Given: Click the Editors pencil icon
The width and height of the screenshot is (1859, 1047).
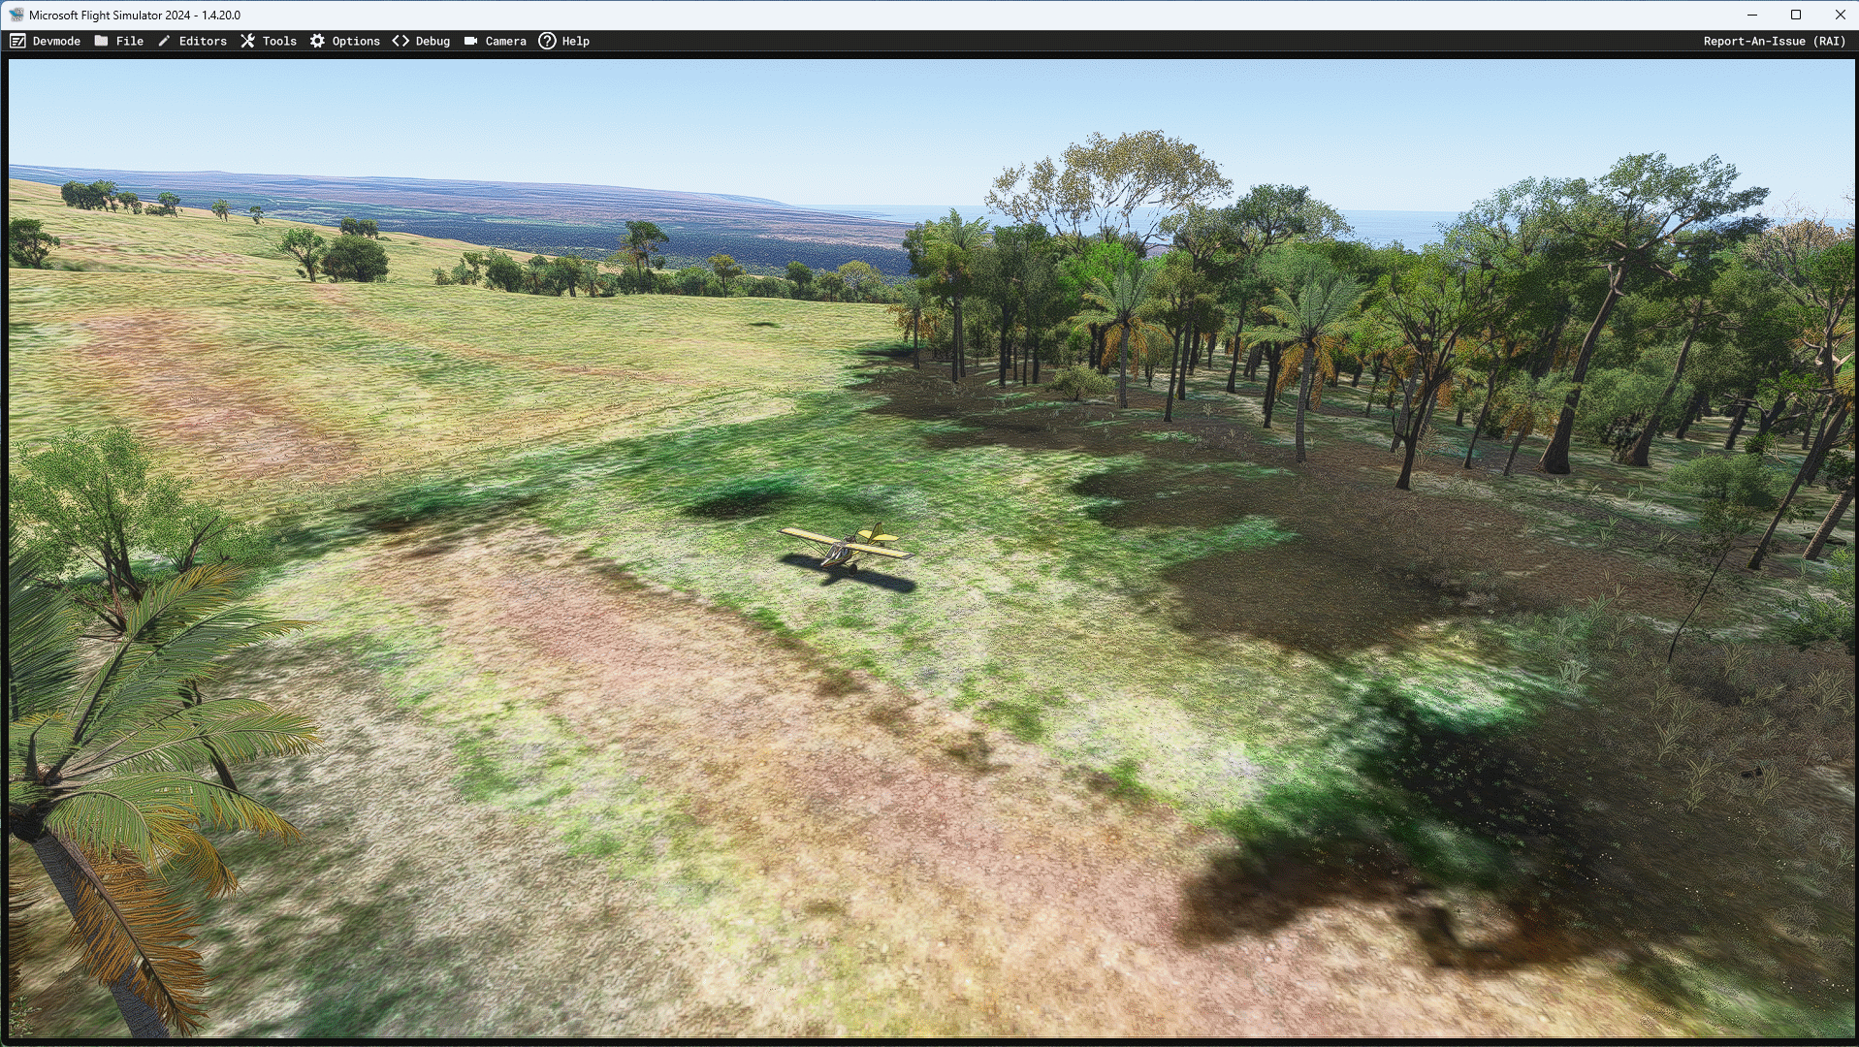Looking at the screenshot, I should [x=165, y=41].
